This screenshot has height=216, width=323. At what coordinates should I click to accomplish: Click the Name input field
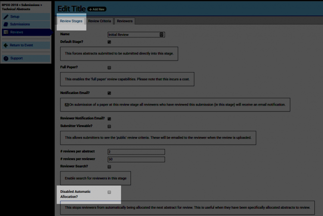[x=136, y=35]
